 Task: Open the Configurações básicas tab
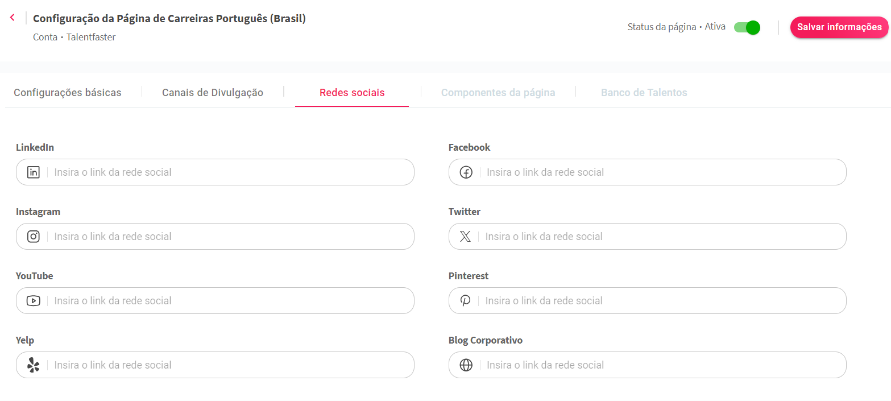68,93
